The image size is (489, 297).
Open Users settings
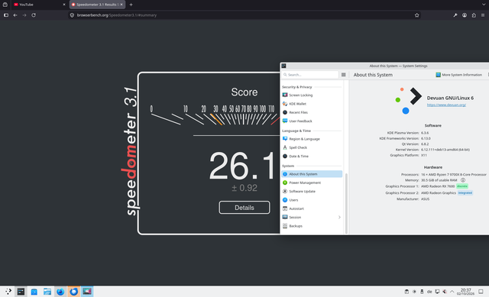[312, 200]
